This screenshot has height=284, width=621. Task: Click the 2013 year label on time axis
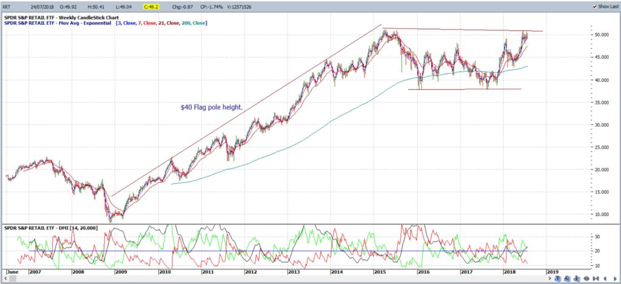coord(294,272)
